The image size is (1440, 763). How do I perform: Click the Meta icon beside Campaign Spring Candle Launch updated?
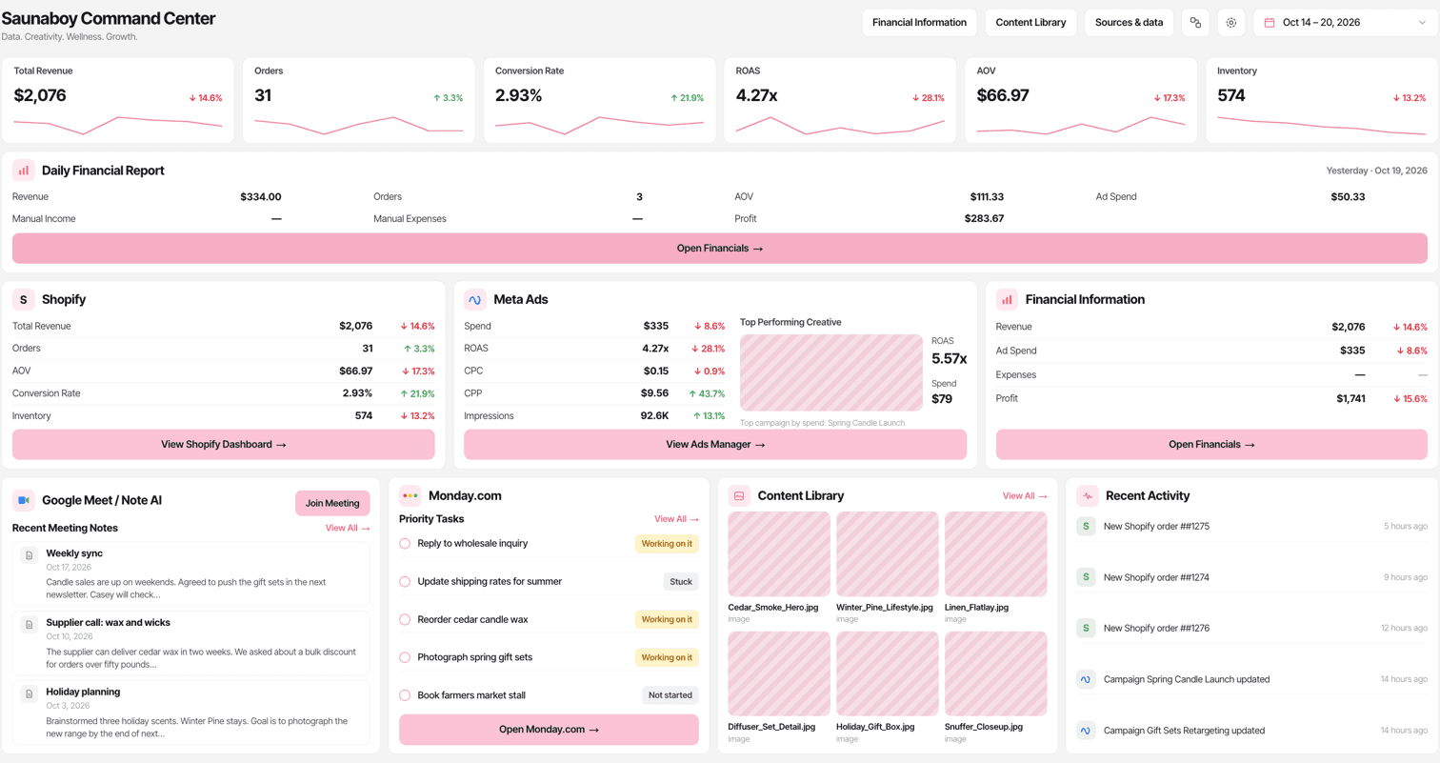(x=1086, y=679)
